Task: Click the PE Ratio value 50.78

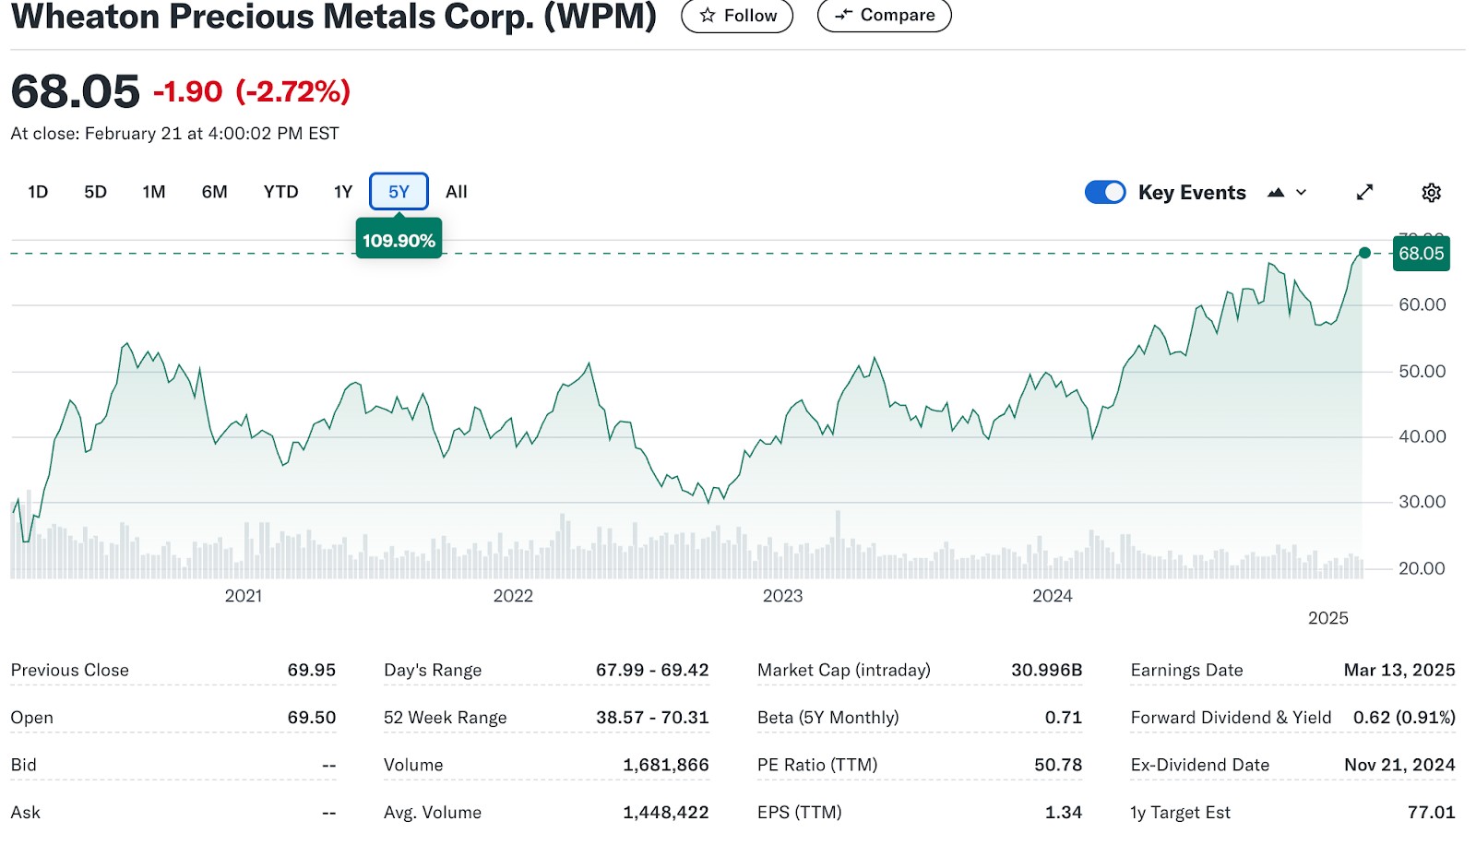Action: 1058,765
